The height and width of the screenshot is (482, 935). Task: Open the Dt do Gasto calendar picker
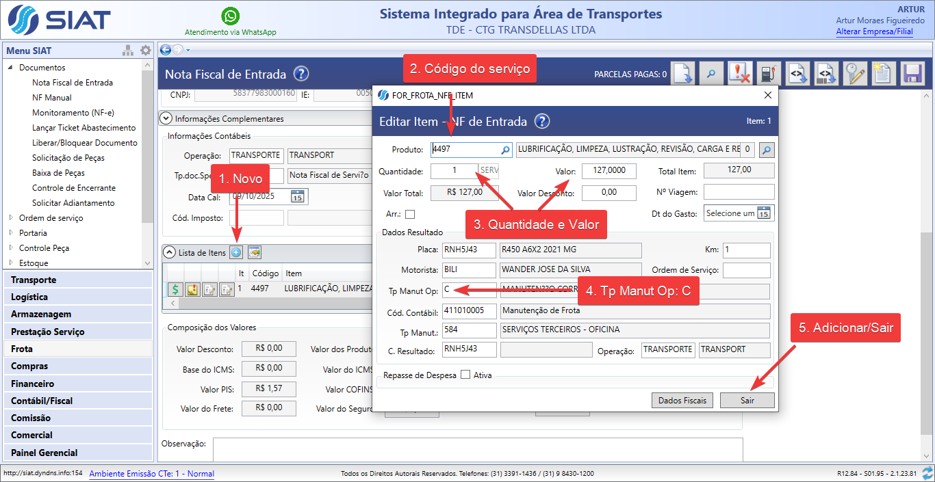(764, 213)
